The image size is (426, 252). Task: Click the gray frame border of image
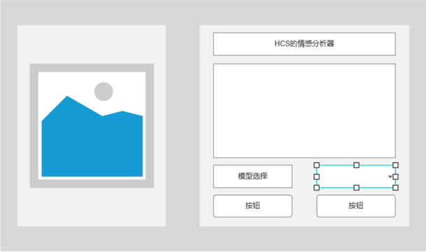pos(92,68)
